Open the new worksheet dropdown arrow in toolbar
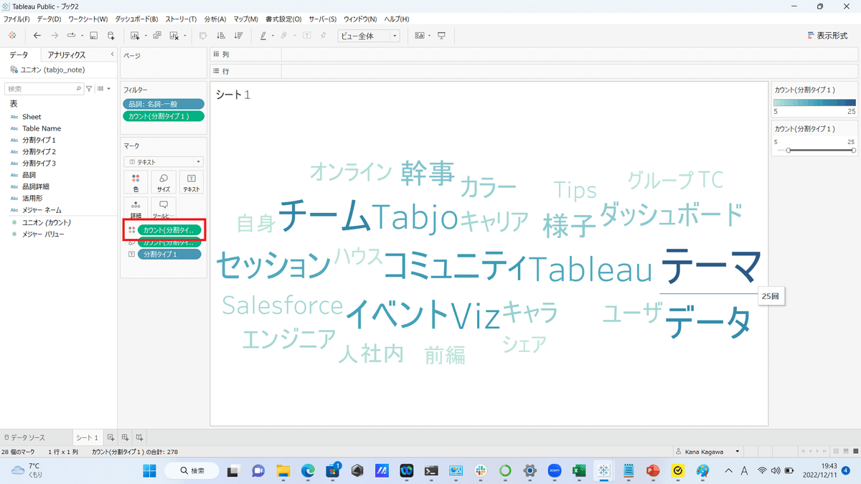Screen dimensions: 861x484 click(x=146, y=35)
